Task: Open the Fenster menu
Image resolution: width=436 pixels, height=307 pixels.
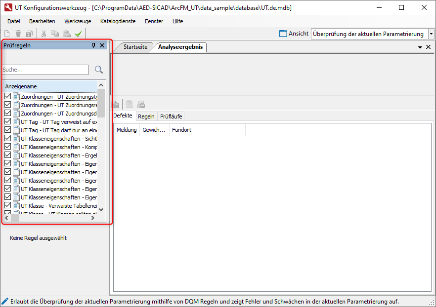Action: tap(154, 21)
